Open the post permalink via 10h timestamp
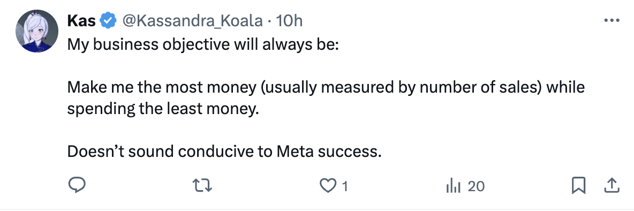634x211 pixels. (289, 20)
